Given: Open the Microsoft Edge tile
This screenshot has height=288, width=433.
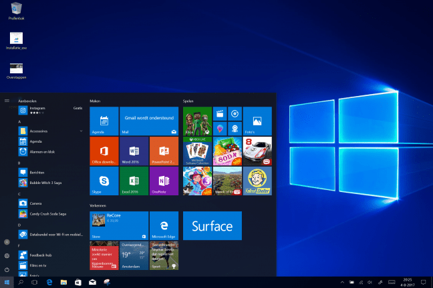Looking at the screenshot, I should tap(164, 226).
